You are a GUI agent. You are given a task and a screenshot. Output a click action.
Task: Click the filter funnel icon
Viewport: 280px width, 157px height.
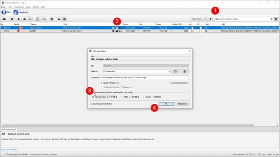click(x=210, y=19)
